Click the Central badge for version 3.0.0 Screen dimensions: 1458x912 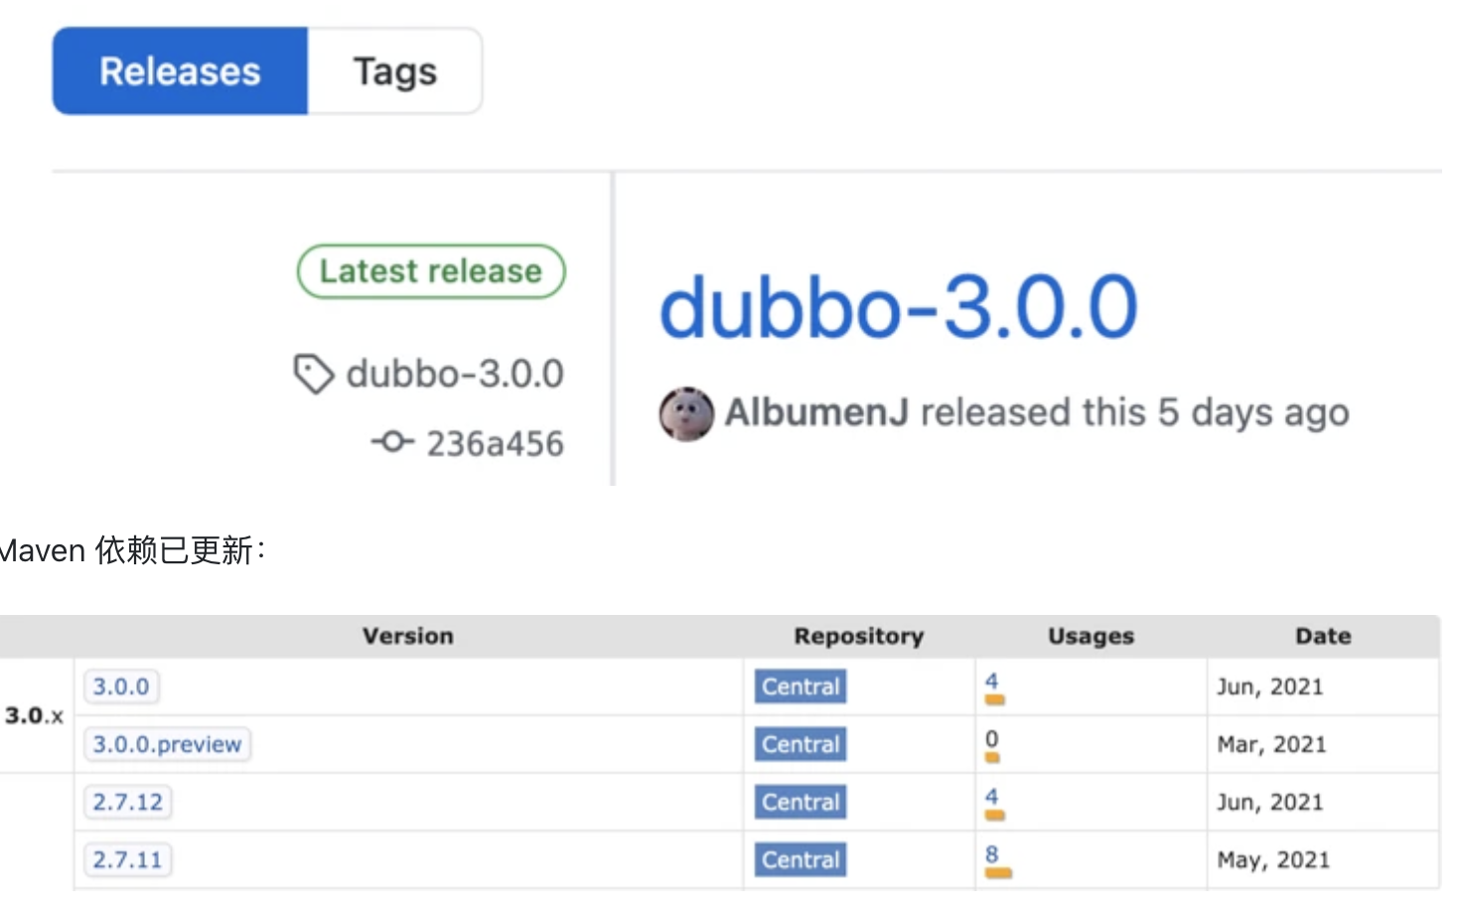800,685
